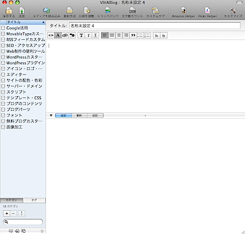The height and width of the screenshot is (234, 245).
Task: Check the 画像加工 category
Action: tap(3, 127)
